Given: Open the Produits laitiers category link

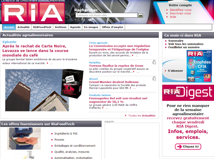Looking at the screenshot, I should 100,95.
